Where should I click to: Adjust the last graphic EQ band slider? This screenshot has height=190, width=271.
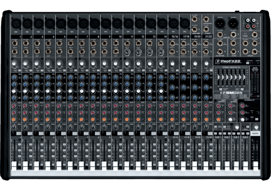[x=244, y=77]
